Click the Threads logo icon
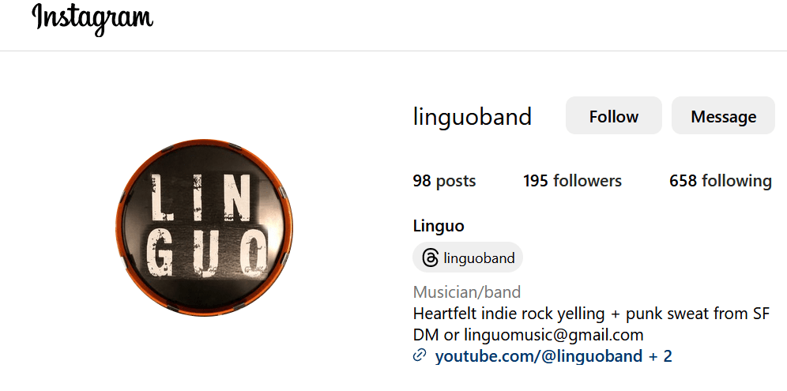This screenshot has width=787, height=391. [430, 258]
